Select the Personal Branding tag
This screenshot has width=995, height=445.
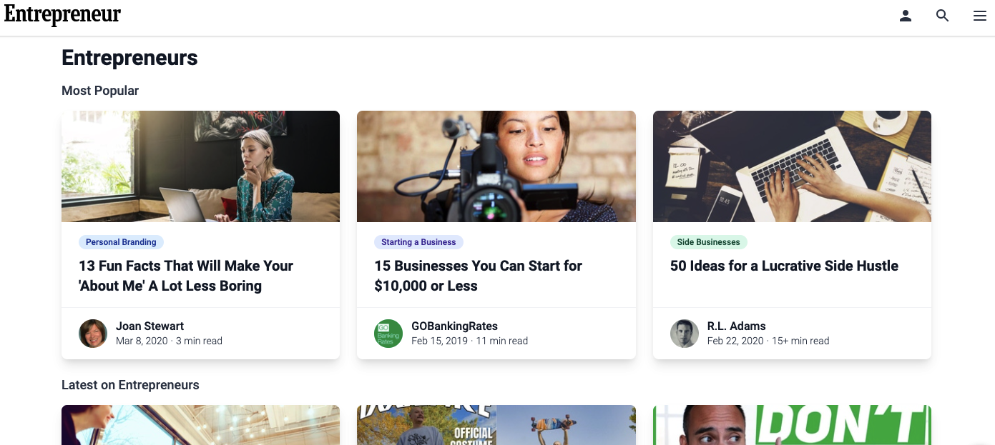(x=121, y=242)
